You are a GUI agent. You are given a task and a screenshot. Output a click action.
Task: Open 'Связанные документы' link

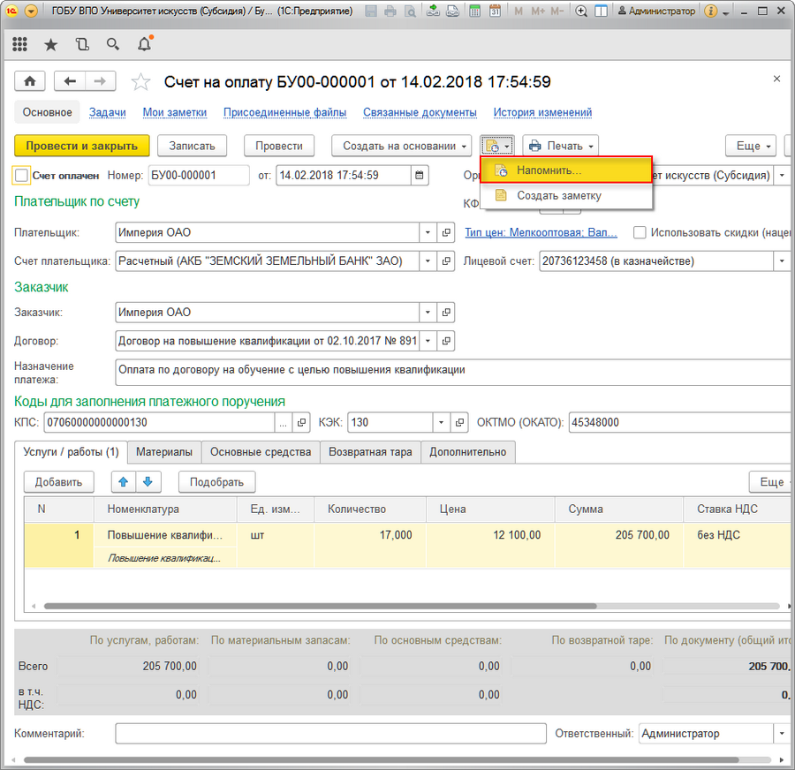pyautogui.click(x=421, y=112)
